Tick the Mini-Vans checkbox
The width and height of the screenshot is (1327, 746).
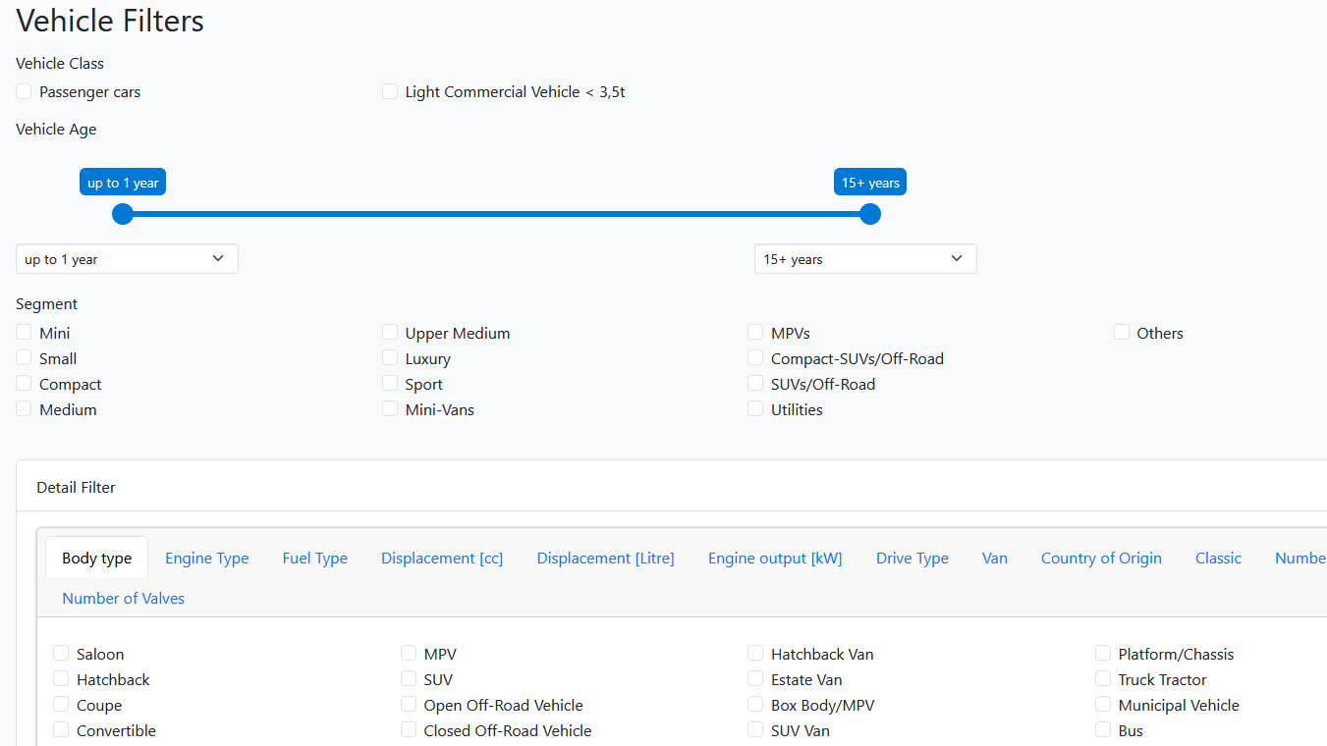click(x=390, y=409)
